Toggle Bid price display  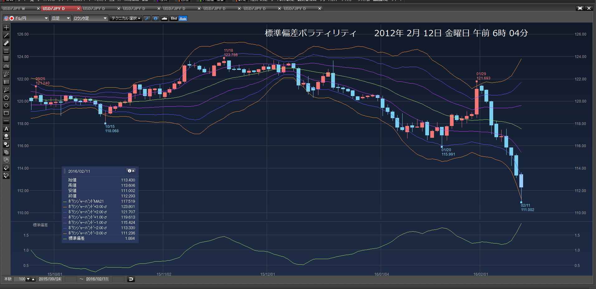point(174,18)
